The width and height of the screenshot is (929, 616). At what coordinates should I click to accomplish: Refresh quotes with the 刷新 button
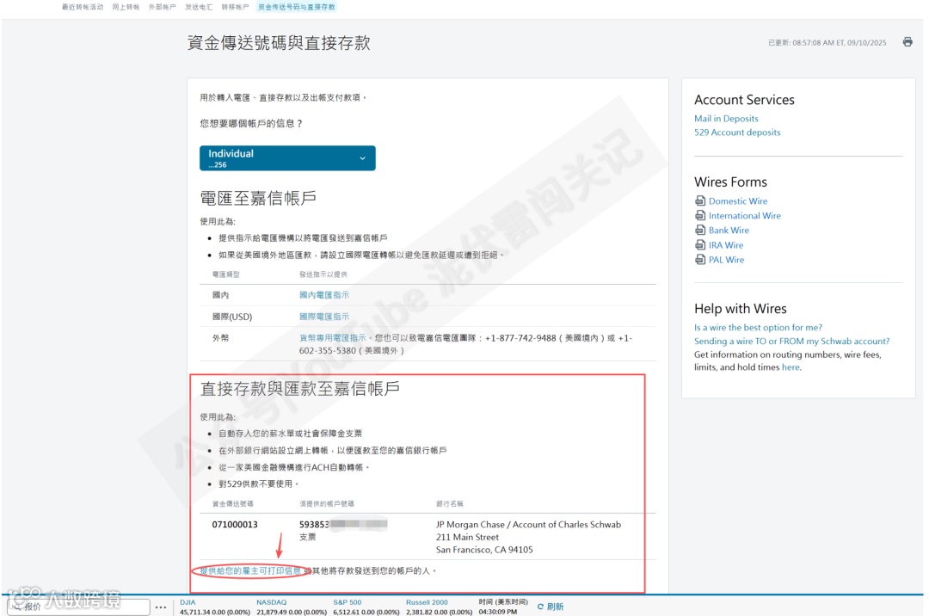coord(551,607)
